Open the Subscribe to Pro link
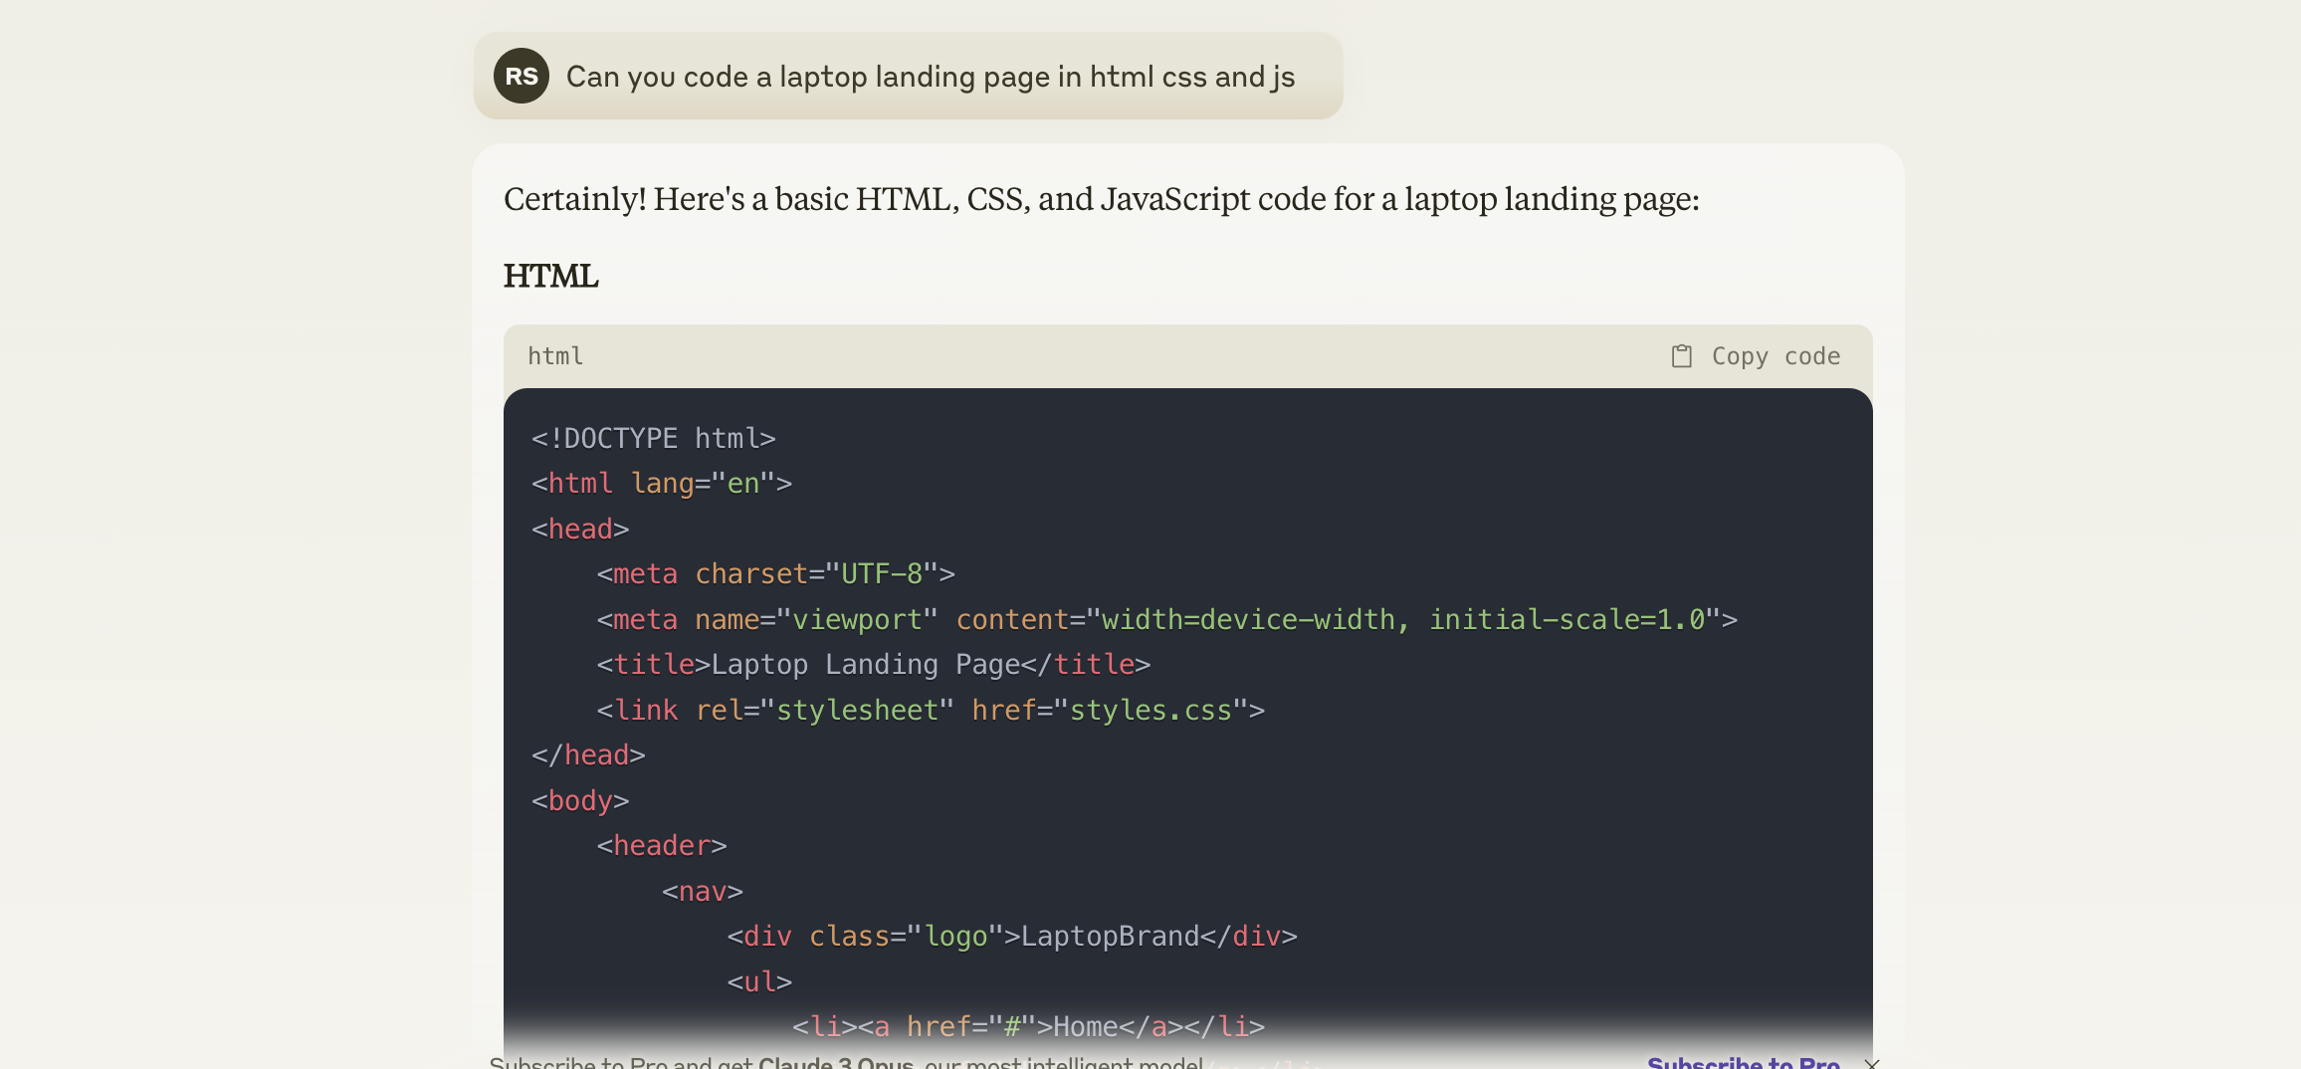 click(1743, 1062)
